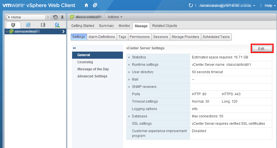Click the 'Long: 120' timeout value
Viewport: 277px width, 148px height.
(x=230, y=102)
